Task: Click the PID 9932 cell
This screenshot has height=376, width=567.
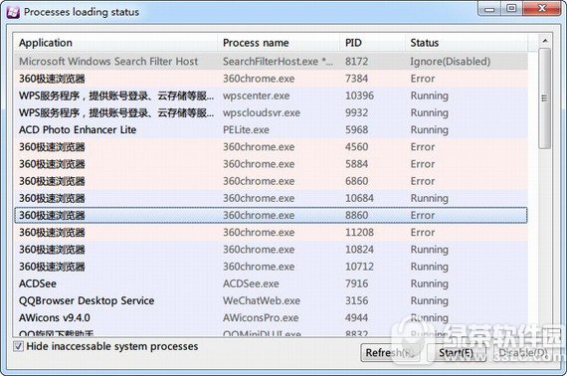Action: pyautogui.click(x=356, y=112)
